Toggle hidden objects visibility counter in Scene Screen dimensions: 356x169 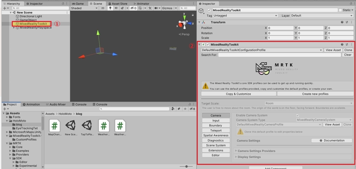point(133,8)
